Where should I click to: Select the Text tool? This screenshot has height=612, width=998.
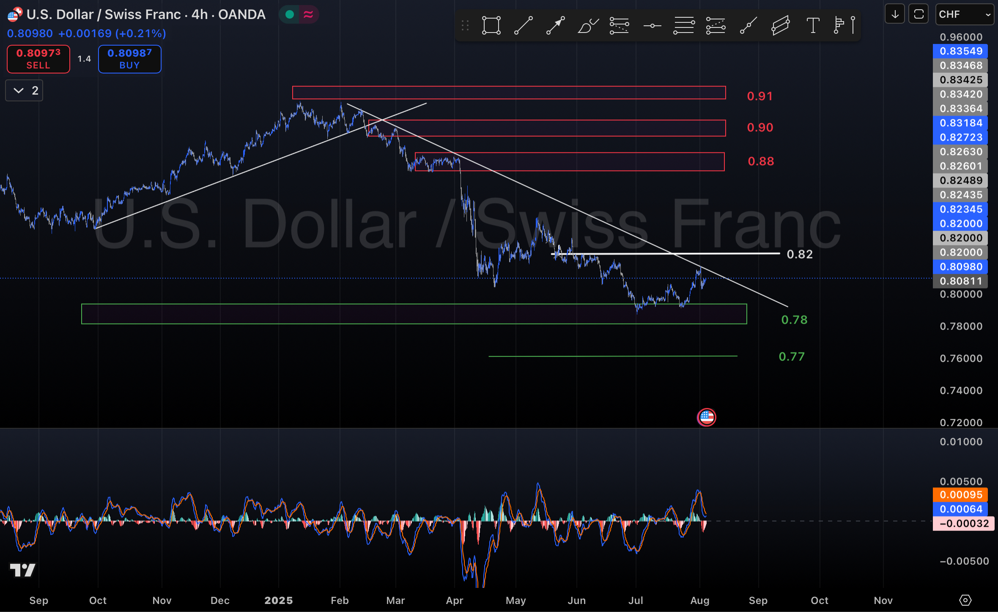click(812, 25)
